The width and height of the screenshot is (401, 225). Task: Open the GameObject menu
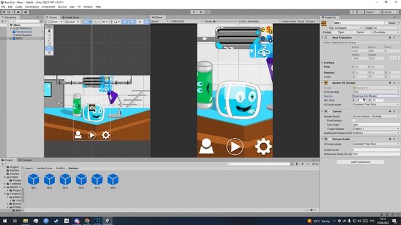(32, 7)
